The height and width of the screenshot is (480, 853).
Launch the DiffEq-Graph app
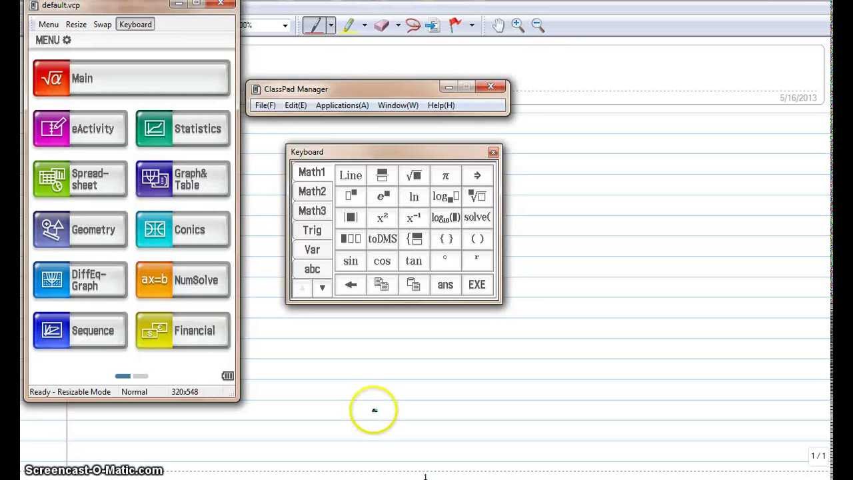[x=80, y=280]
